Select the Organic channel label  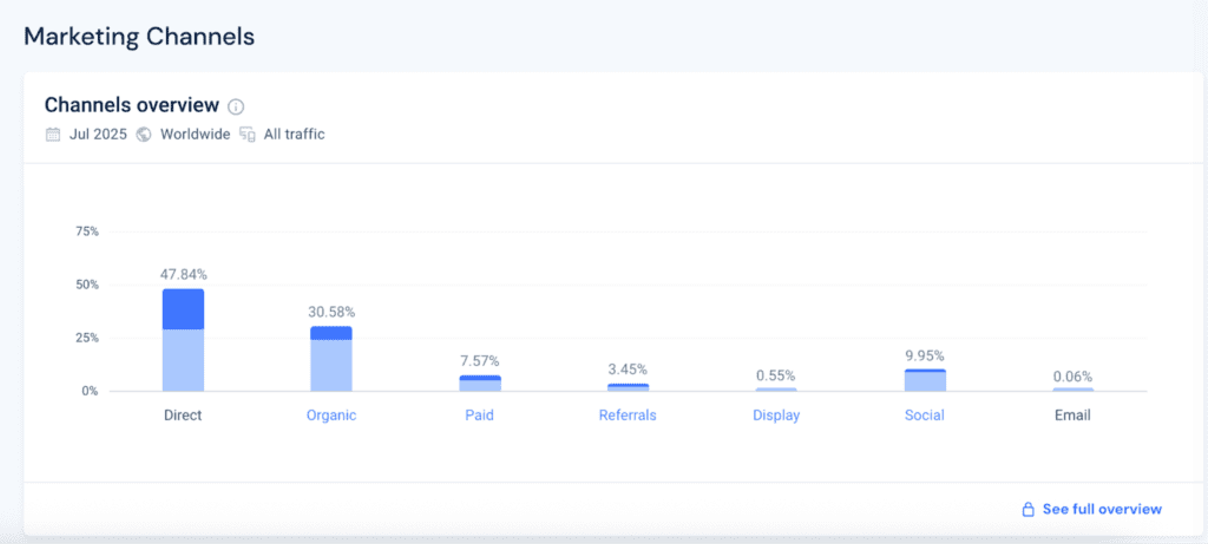click(x=332, y=415)
